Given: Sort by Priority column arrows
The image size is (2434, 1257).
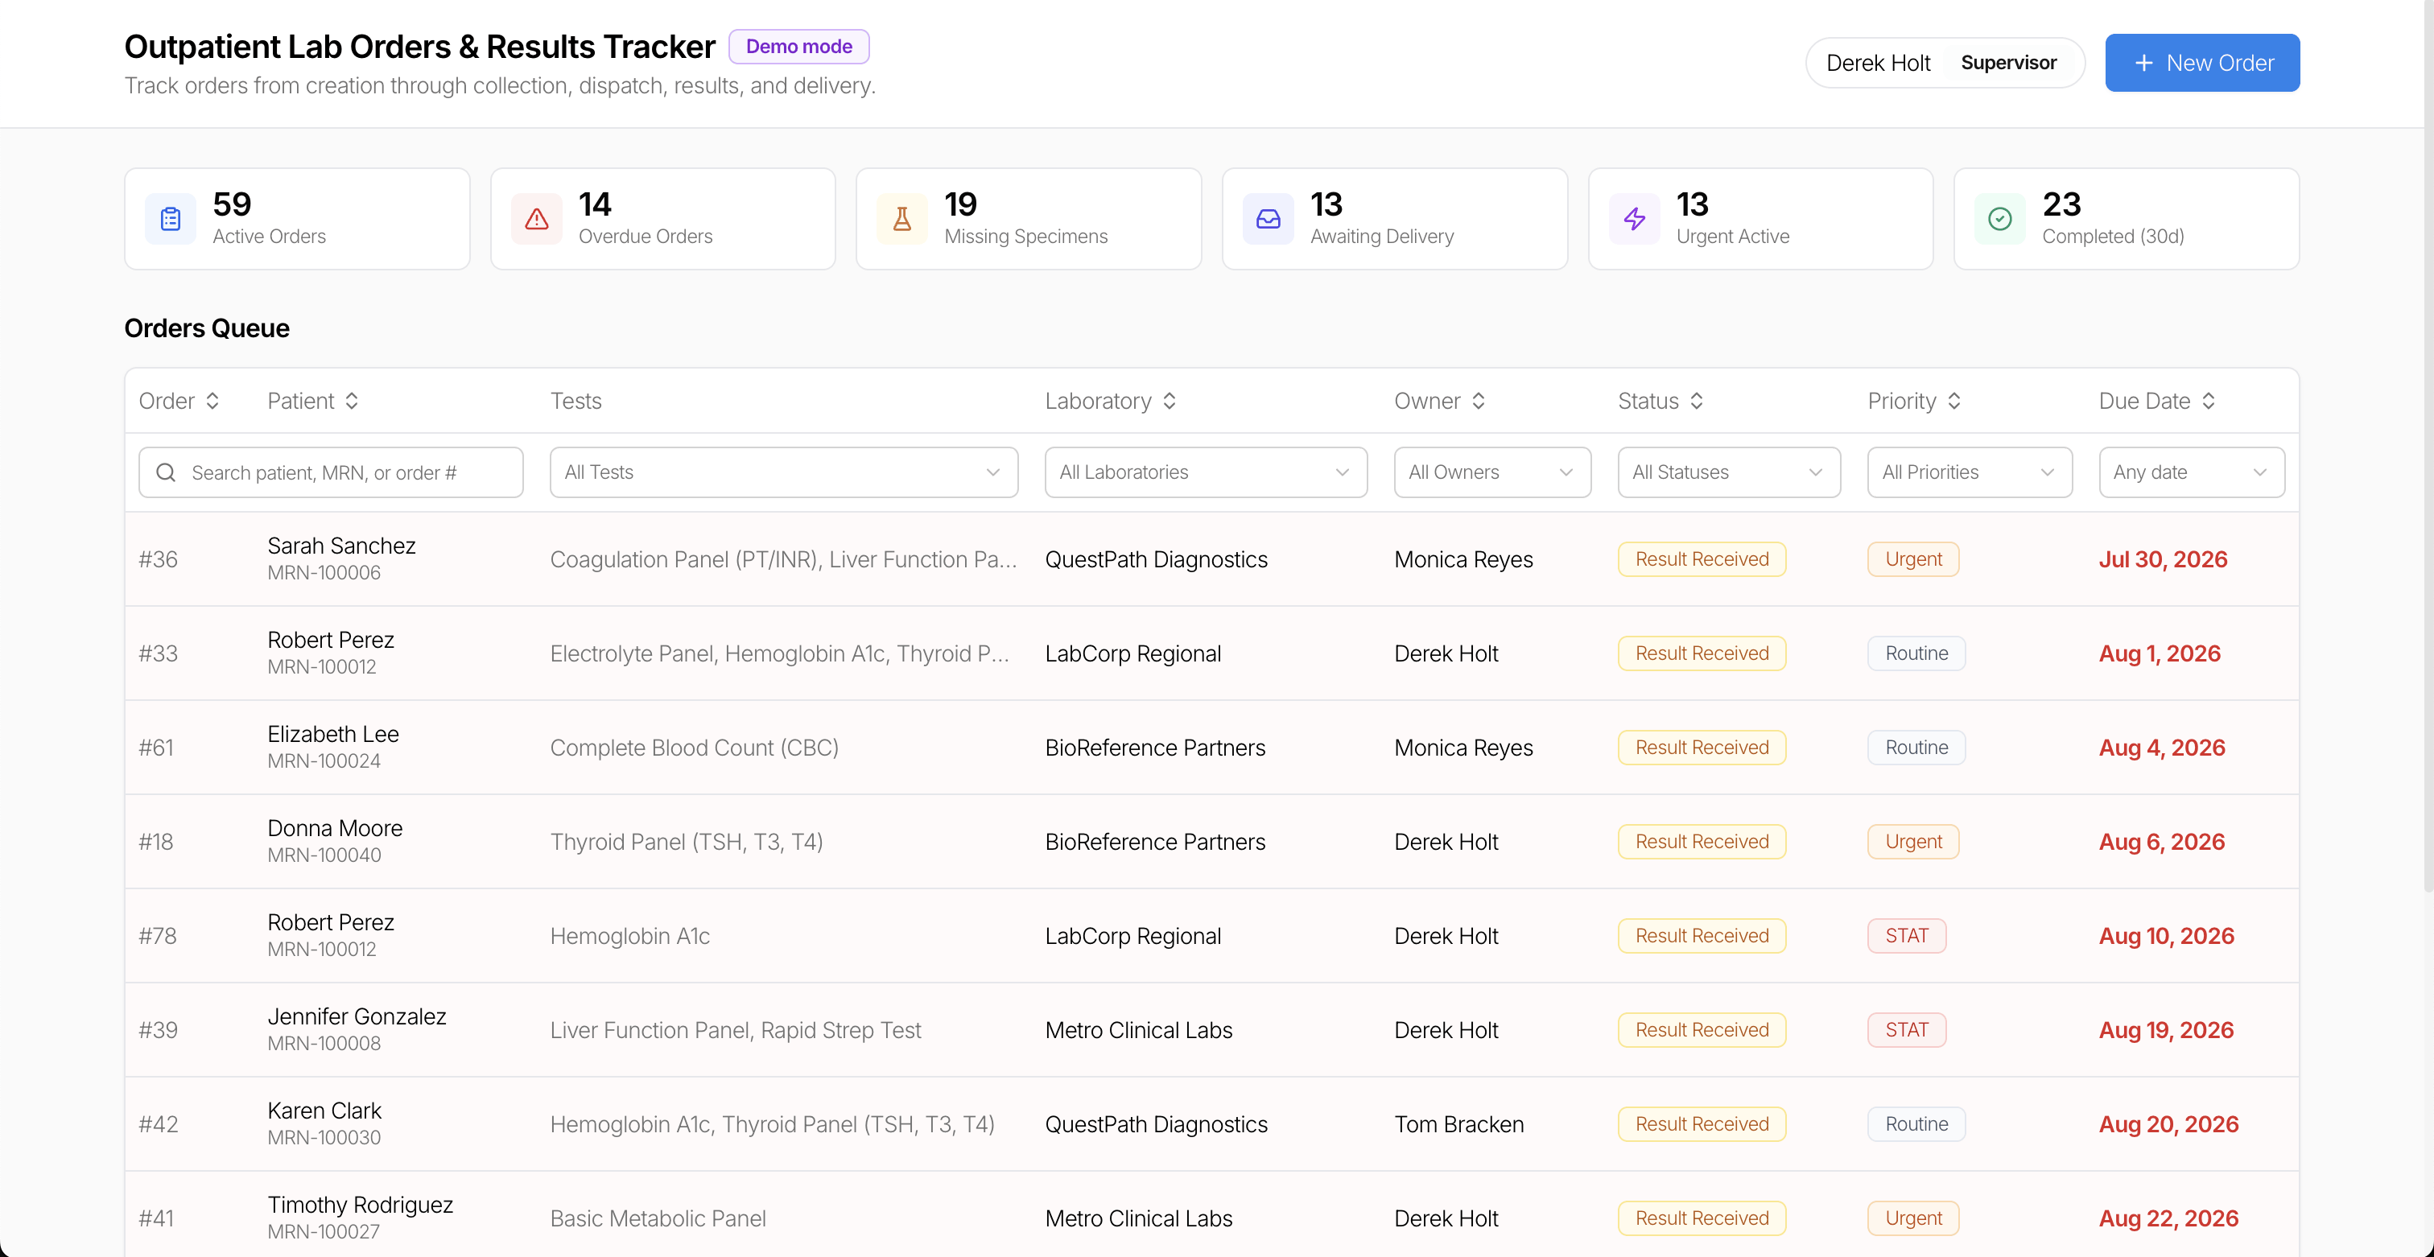Looking at the screenshot, I should (x=1954, y=402).
